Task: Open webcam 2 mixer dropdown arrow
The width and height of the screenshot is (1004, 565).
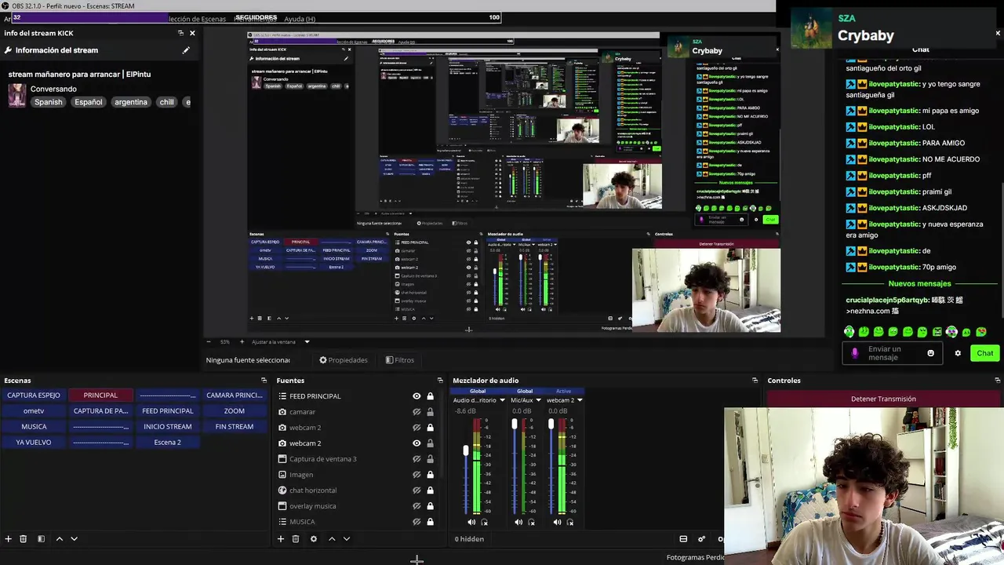Action: pyautogui.click(x=580, y=400)
